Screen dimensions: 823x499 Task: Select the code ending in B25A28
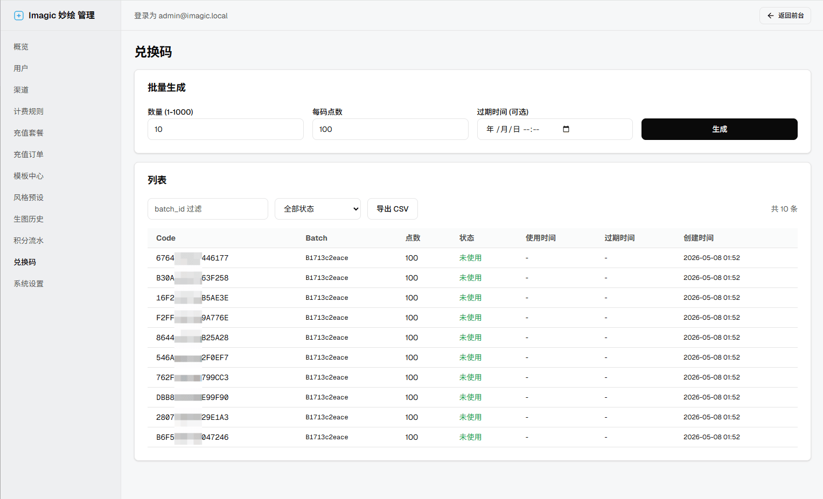click(192, 338)
